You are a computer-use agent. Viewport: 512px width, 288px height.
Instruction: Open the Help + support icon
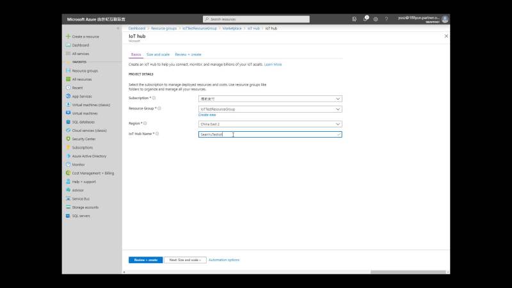pos(68,182)
